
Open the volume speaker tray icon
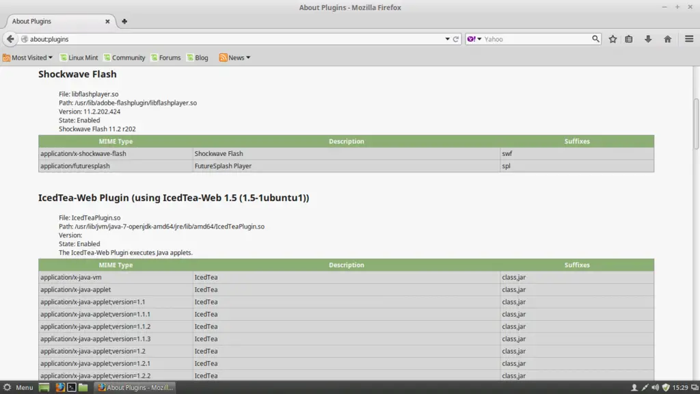655,387
